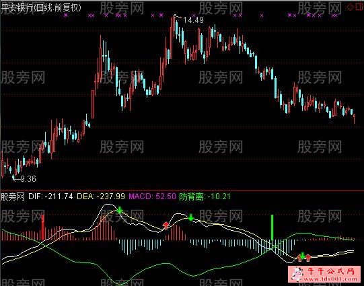Click the green down arrow between two red arrows
This screenshot has width=364, height=286.
(x=303, y=256)
